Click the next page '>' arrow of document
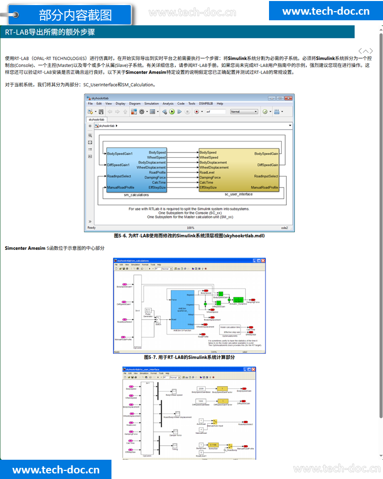383x479 pixels. [371, 51]
